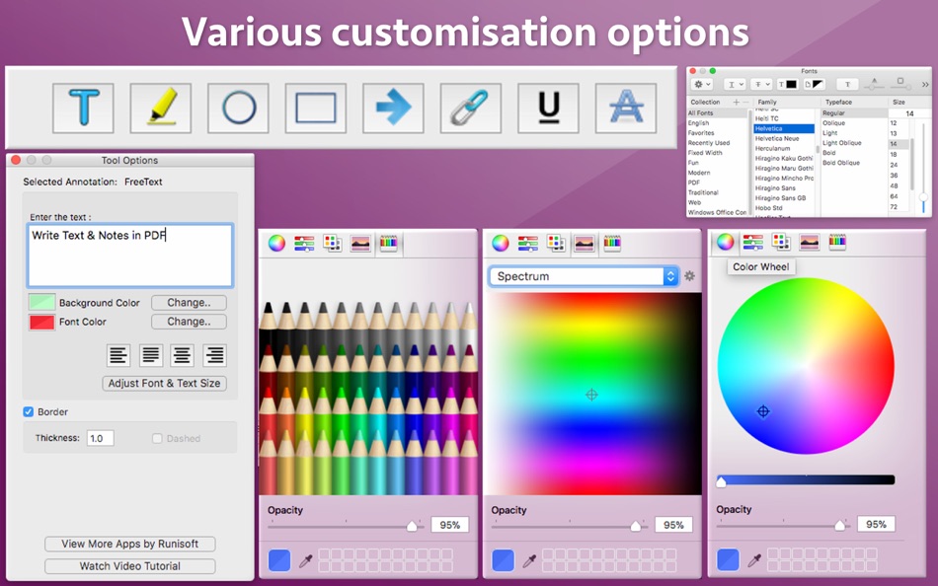Viewport: 938px width, 586px height.
Task: Click Change for Background Color
Action: [x=189, y=303]
